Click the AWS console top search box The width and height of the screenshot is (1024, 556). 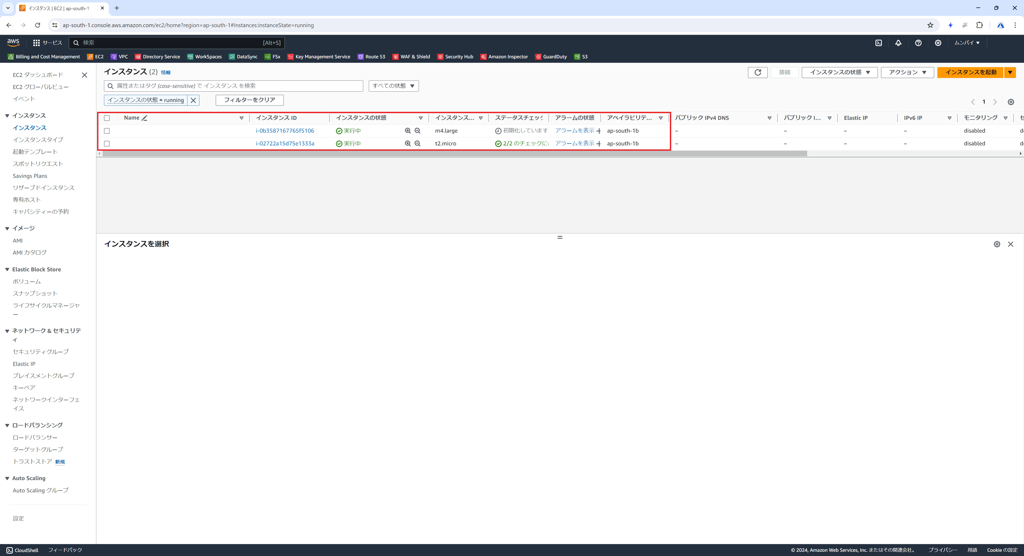tap(177, 43)
